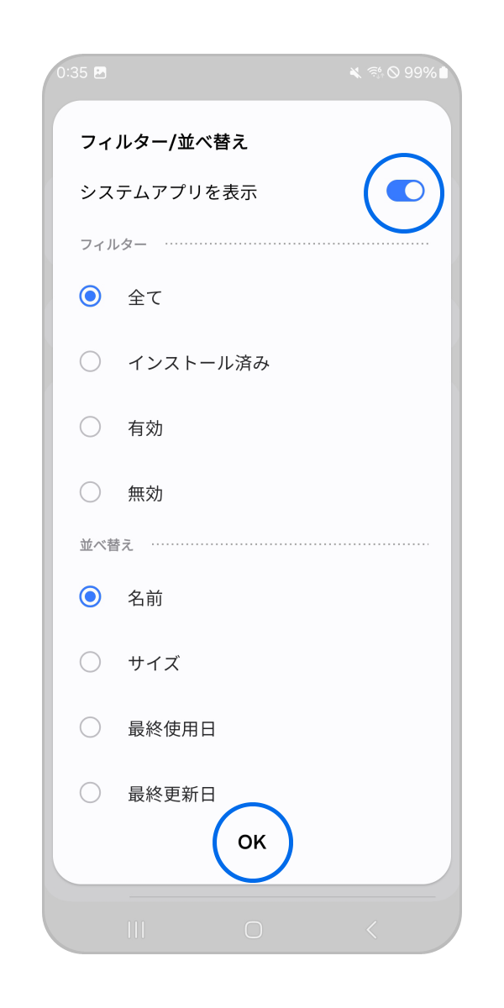Tap the battery icon in the status bar
Screen dimensions: 504x1008
point(443,72)
